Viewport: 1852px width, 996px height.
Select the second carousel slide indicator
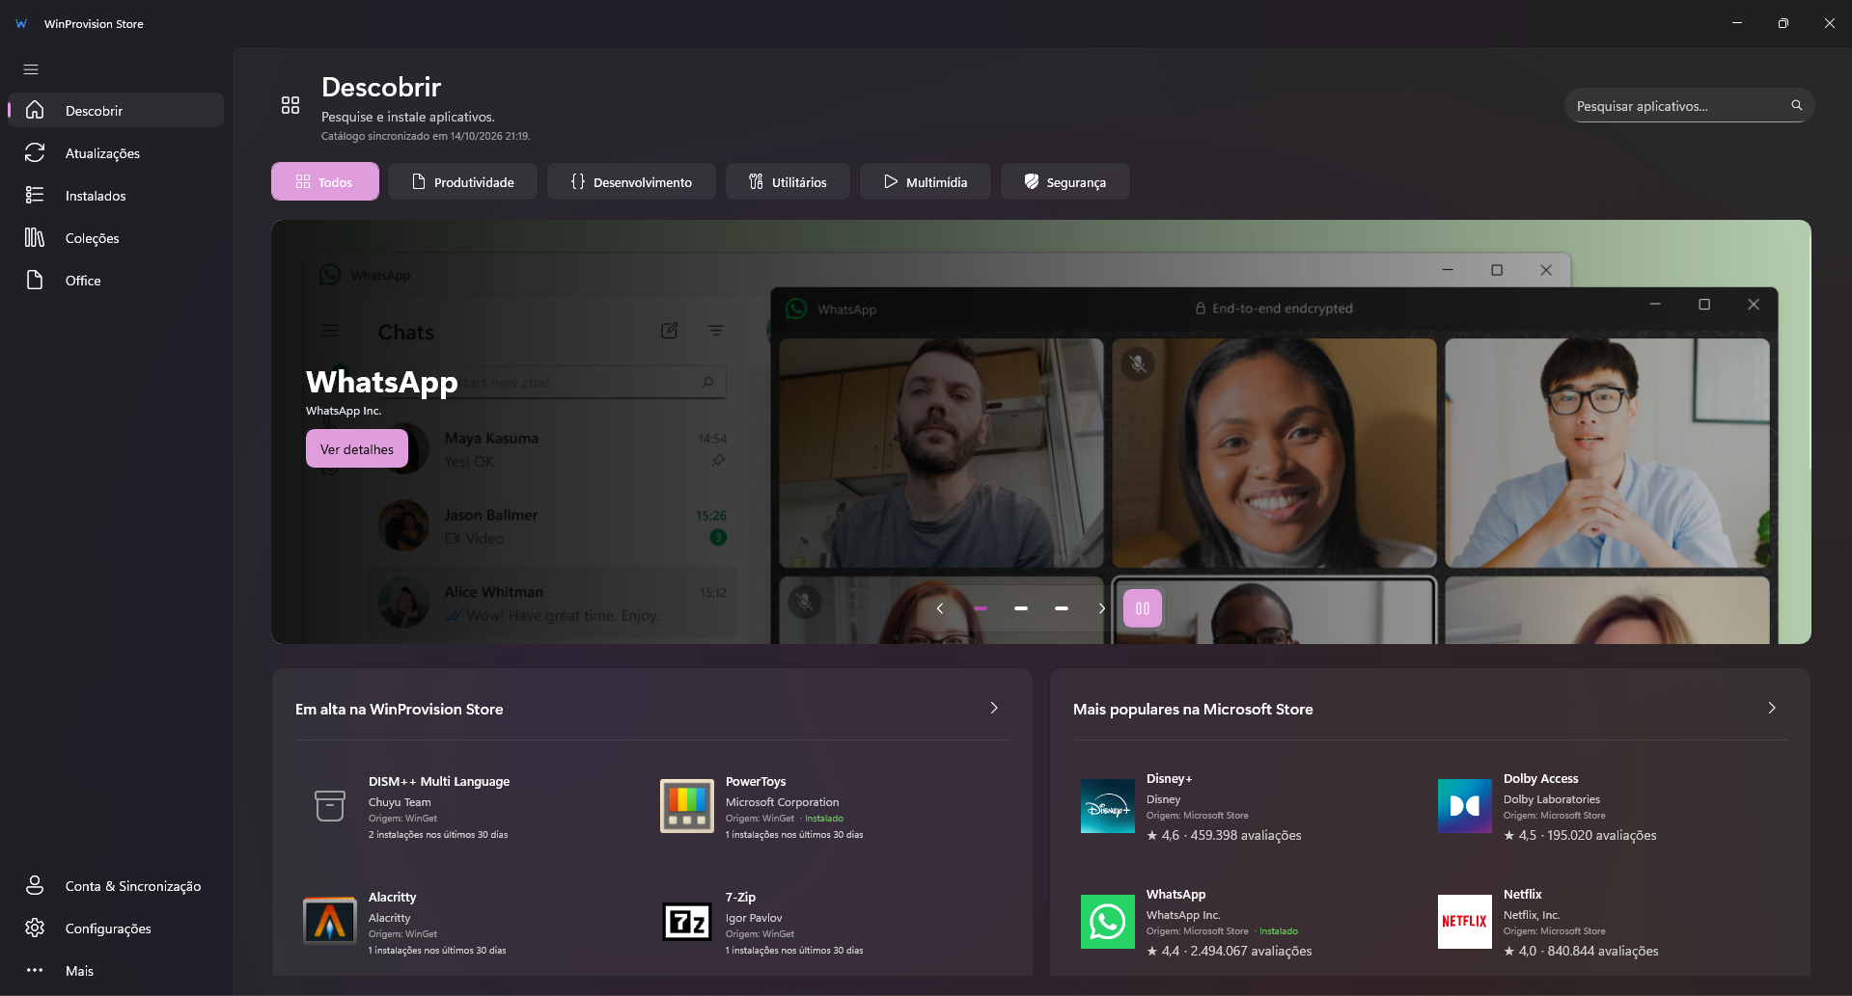pos(1021,608)
